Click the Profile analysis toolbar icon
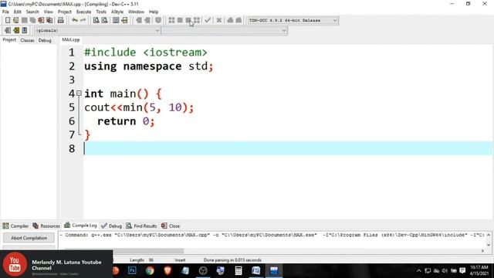The width and height of the screenshot is (494, 278). [230, 20]
